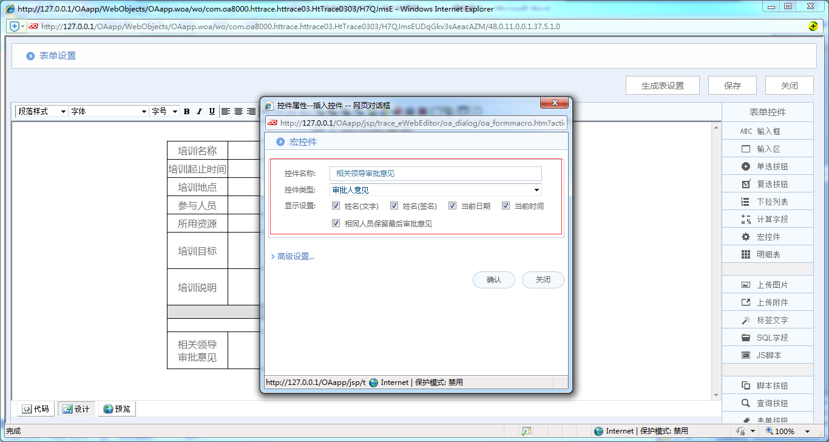The image size is (829, 442).
Task: Select the 输入框 form control
Action: tap(768, 131)
